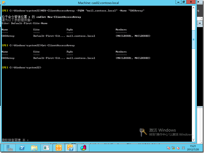The height and width of the screenshot is (153, 204).
Task: Minimize the cas02.contoso.local shell window
Action: tap(178, 2)
